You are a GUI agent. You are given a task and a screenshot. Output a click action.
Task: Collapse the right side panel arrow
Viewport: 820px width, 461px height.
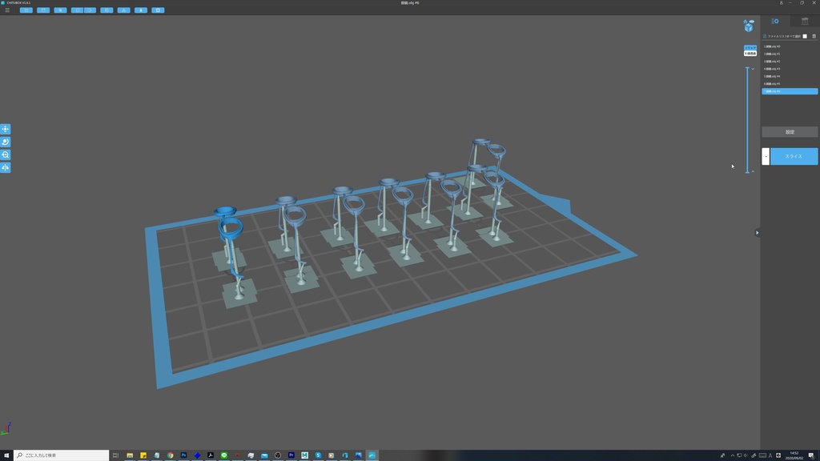click(757, 233)
